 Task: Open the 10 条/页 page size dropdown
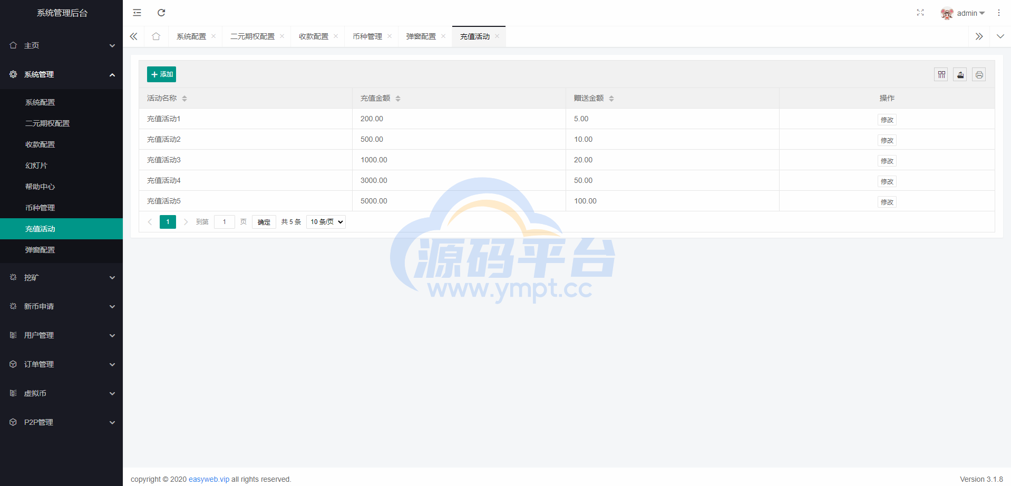[326, 222]
